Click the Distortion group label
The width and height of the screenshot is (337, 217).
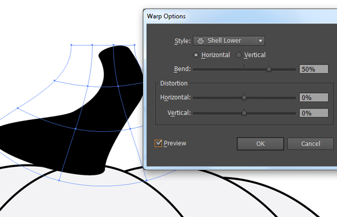click(x=174, y=83)
